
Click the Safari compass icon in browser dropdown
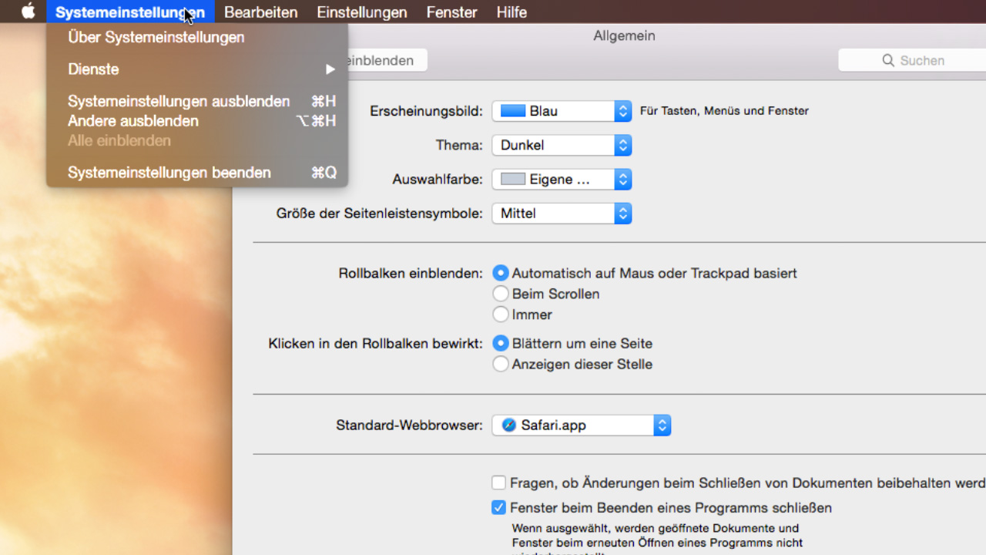(x=508, y=425)
